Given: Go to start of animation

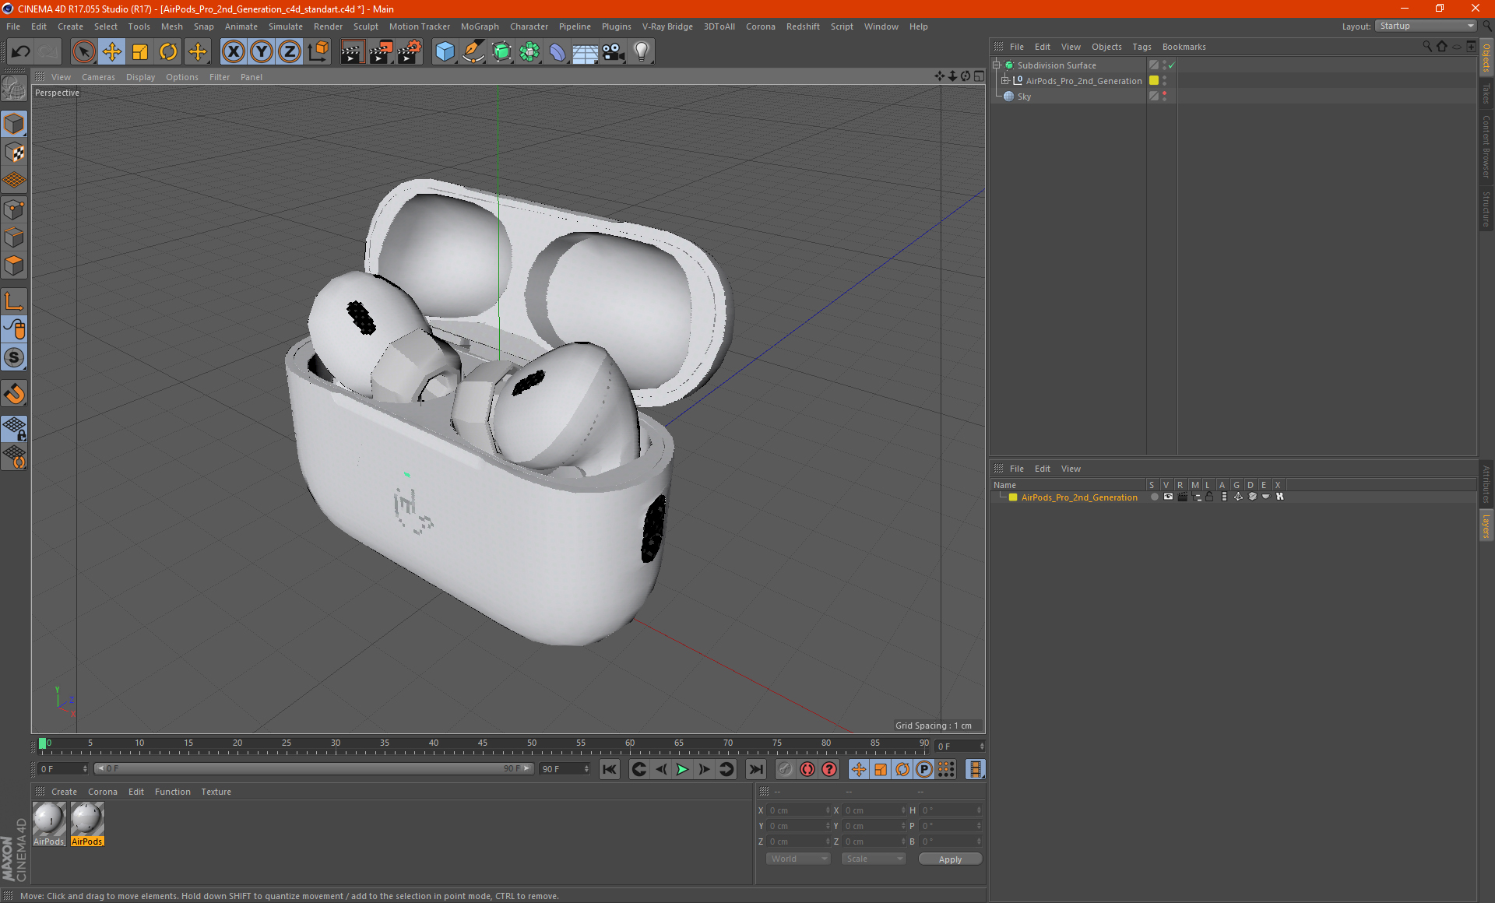Looking at the screenshot, I should pyautogui.click(x=610, y=769).
